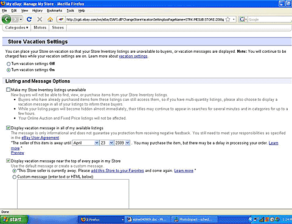Select Turn vacation settings On
This screenshot has height=224, width=292.
tap(9, 70)
